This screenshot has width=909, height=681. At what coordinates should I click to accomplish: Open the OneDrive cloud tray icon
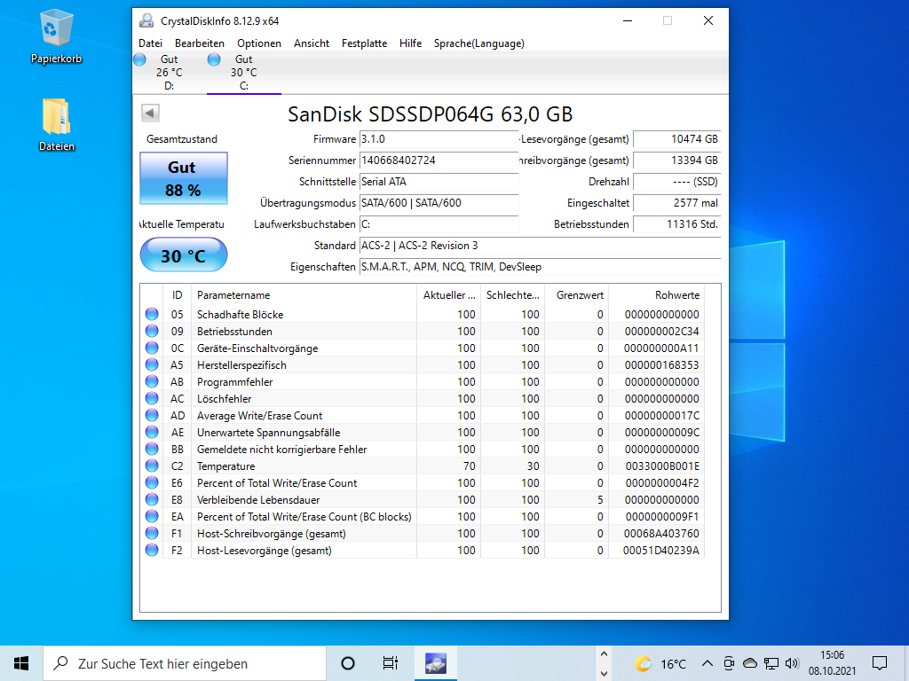pos(749,663)
